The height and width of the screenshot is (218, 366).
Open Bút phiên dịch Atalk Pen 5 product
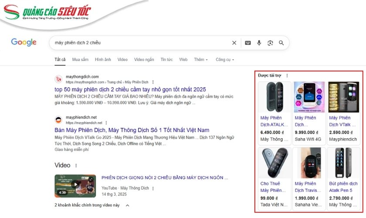[343, 187]
